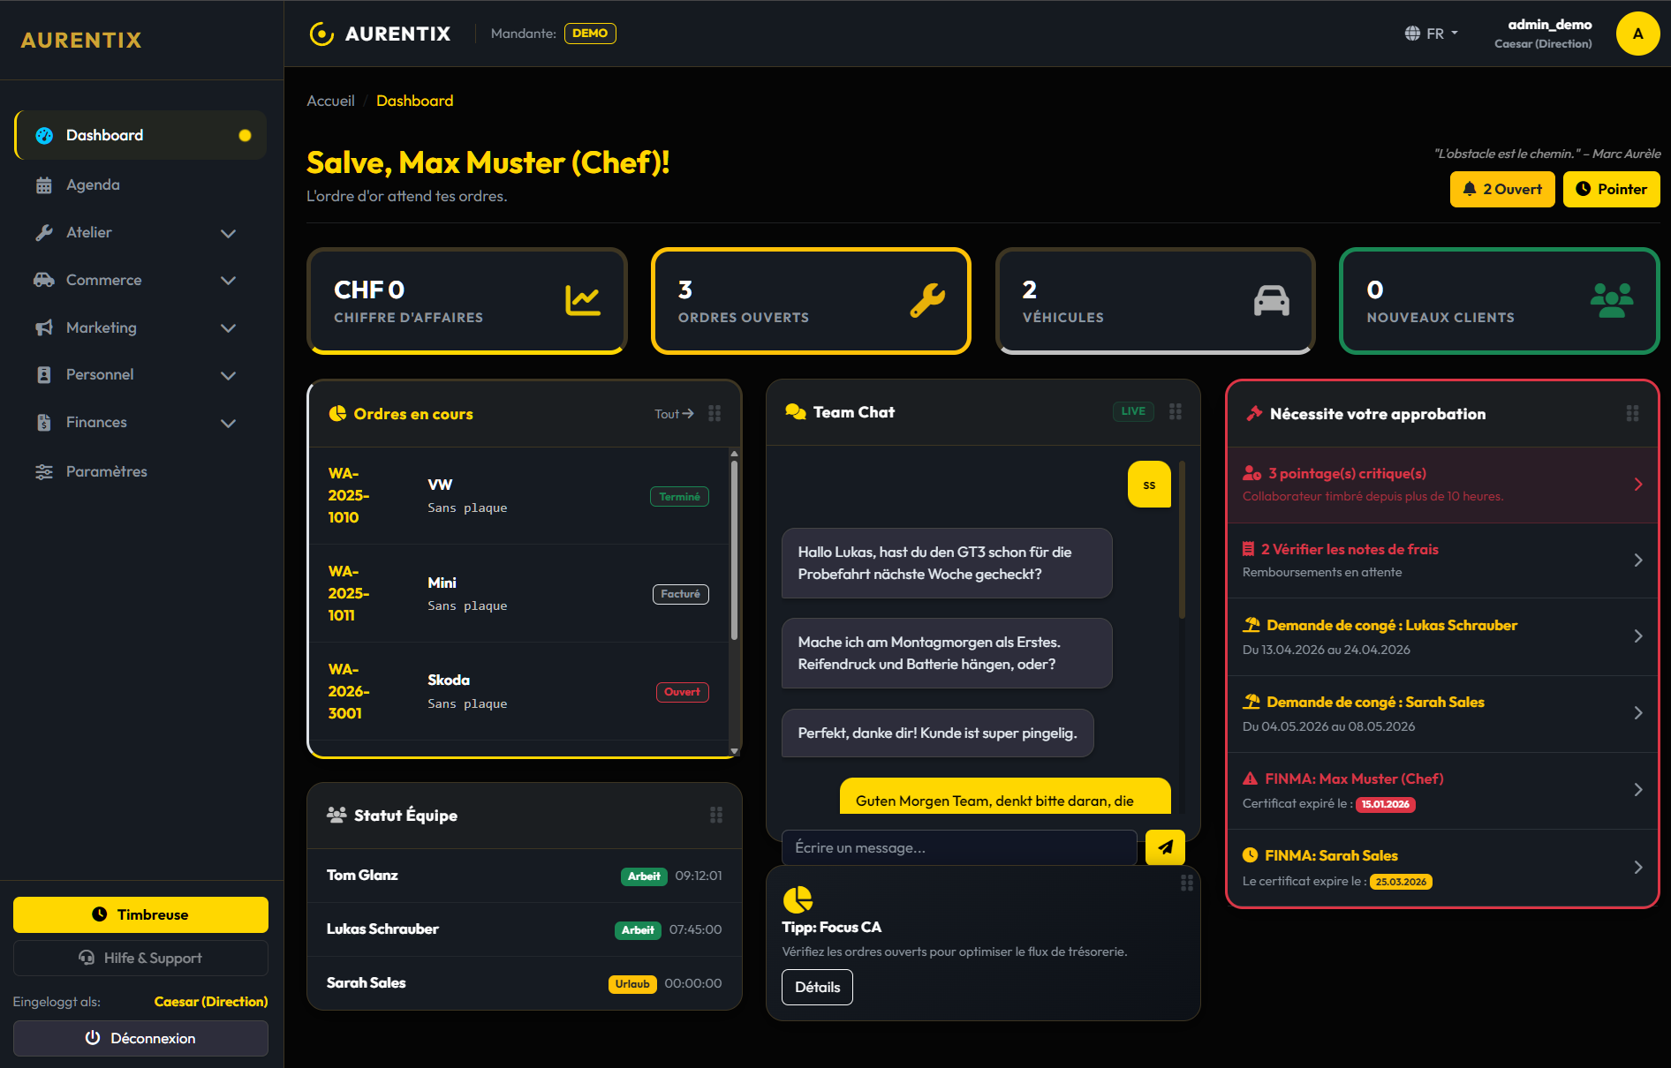The width and height of the screenshot is (1671, 1068).
Task: Click the chart icon in Chiffre d'affaires card
Action: (582, 301)
